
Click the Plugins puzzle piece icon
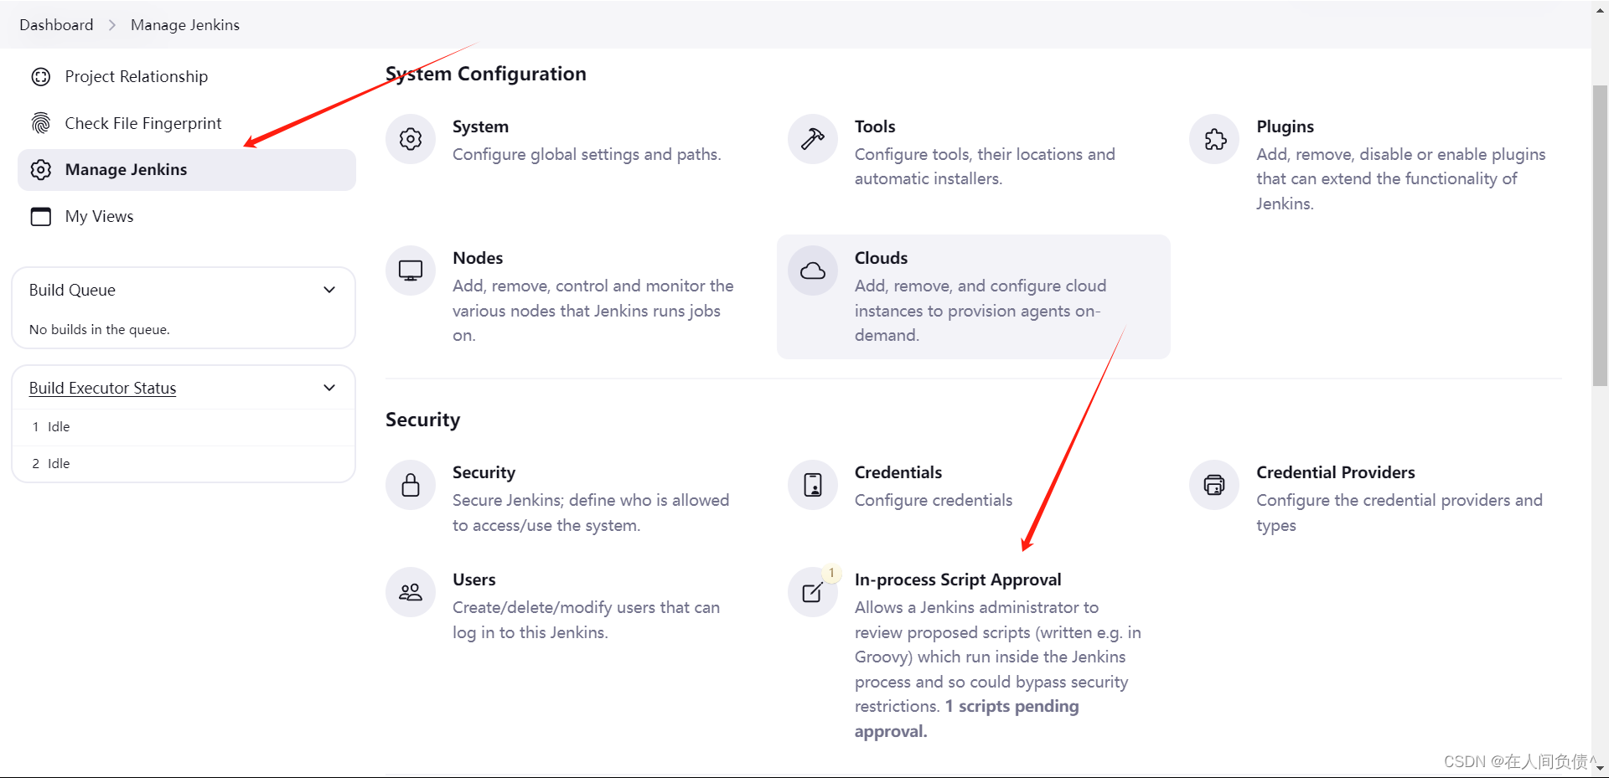pos(1213,139)
